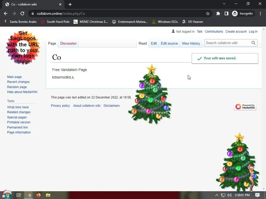Screen dimensions: 266x199
Task: Open the Edit tab
Action: tap(154, 43)
